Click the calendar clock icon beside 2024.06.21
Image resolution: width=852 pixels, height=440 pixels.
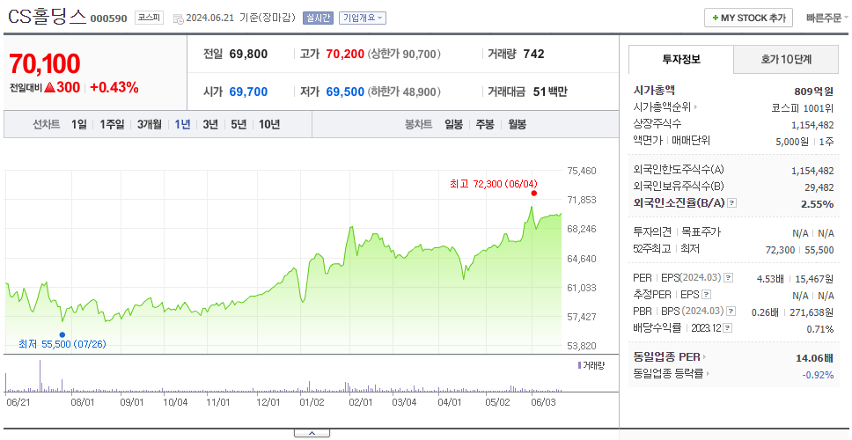point(178,18)
